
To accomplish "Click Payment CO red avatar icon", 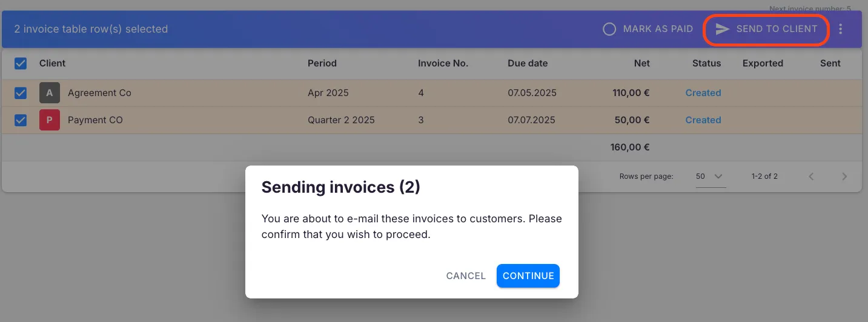I will tap(50, 120).
